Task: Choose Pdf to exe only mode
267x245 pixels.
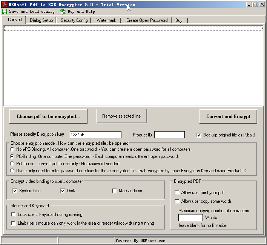Action: [12, 164]
